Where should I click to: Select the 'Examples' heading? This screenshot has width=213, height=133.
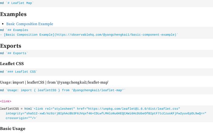point(13,14)
